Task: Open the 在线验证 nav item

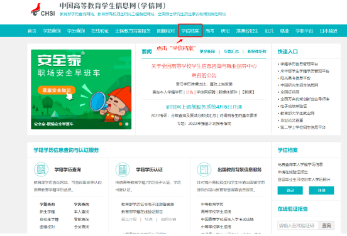Action: (100, 31)
